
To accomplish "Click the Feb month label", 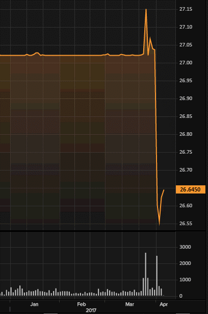I will [82, 304].
